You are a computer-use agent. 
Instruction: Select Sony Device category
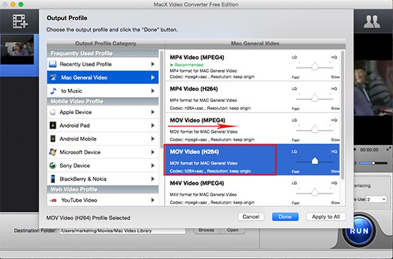[103, 166]
